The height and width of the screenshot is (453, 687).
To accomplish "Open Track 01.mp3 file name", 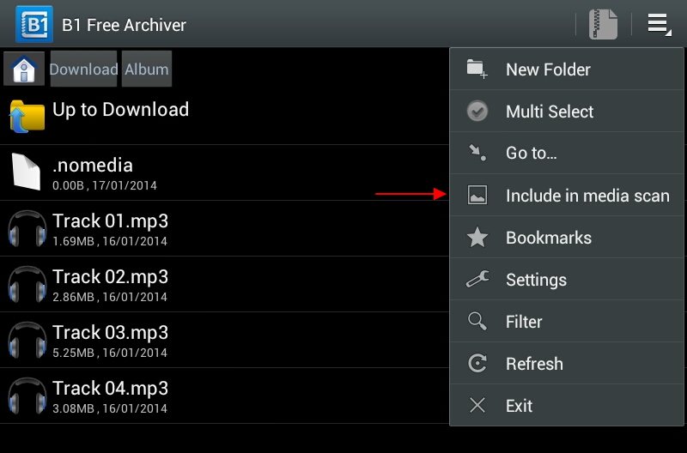I will point(111,221).
